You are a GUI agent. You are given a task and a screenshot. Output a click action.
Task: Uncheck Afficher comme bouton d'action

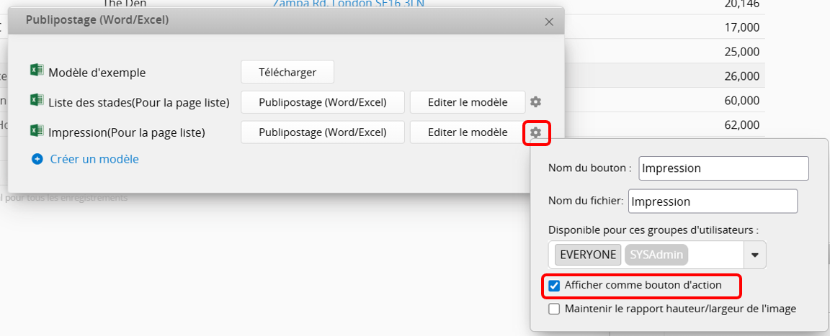click(554, 286)
